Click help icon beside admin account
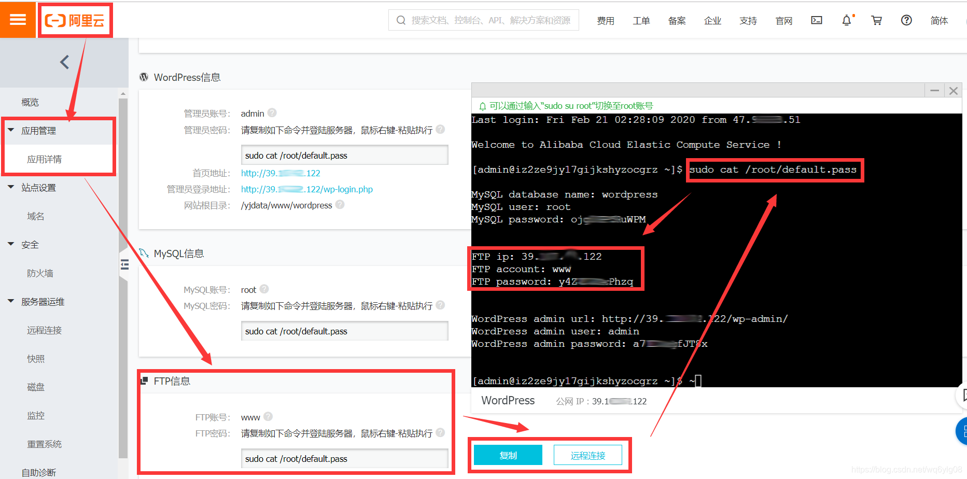This screenshot has width=967, height=479. click(x=272, y=112)
